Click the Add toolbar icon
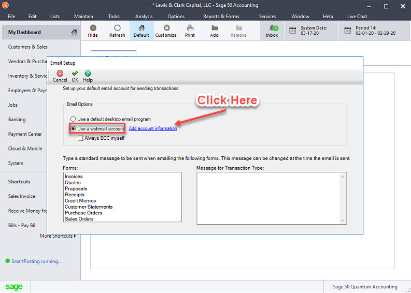This screenshot has width=411, height=293. (x=215, y=28)
